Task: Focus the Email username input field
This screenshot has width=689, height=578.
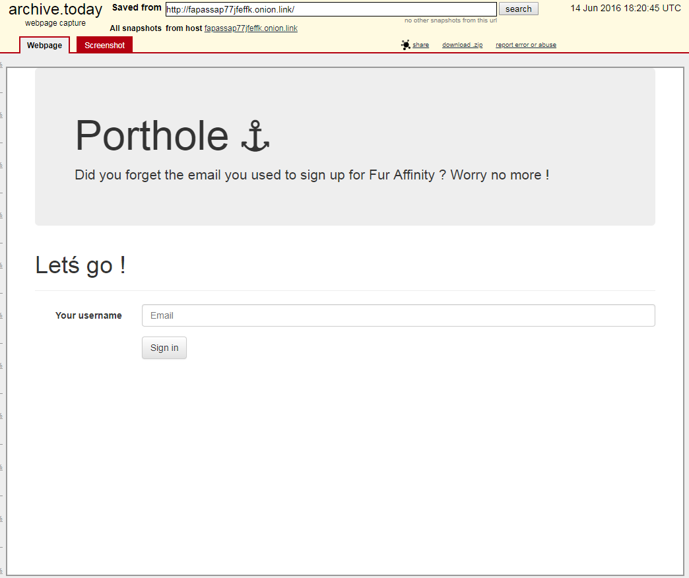Action: [x=399, y=315]
